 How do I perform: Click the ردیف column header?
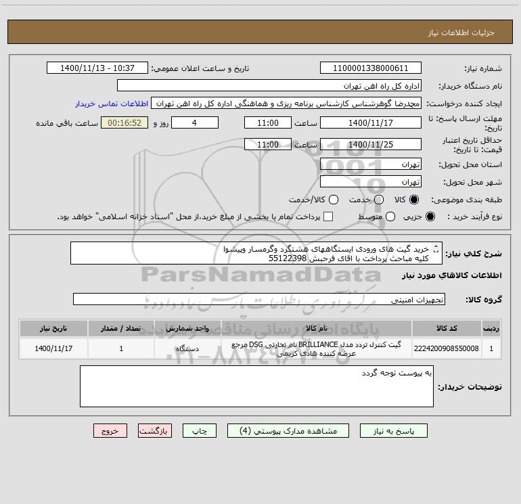pos(491,329)
